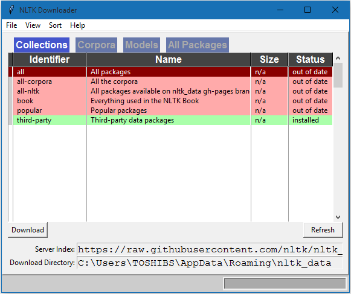Image resolution: width=351 pixels, height=294 pixels.
Task: Maximize the NLTK Downloader window
Action: [308, 10]
